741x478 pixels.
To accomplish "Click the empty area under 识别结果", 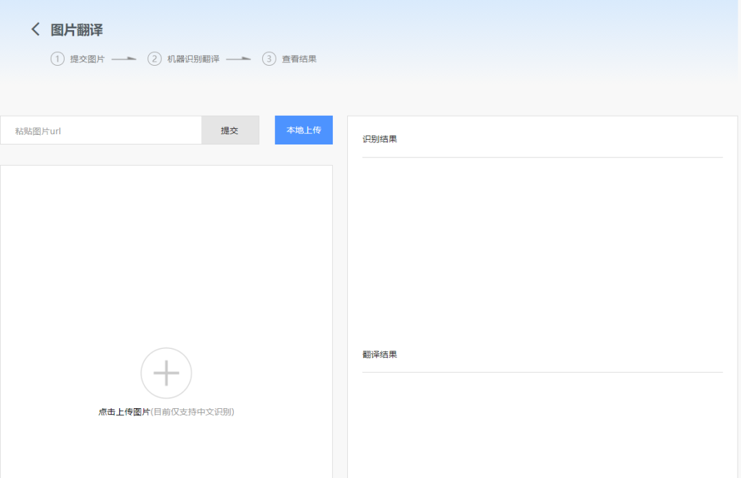I will pos(542,247).
